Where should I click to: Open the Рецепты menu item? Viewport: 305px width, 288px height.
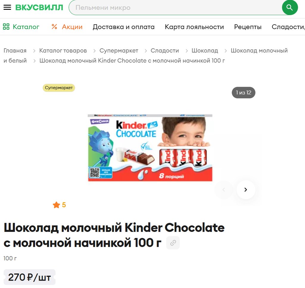(248, 27)
